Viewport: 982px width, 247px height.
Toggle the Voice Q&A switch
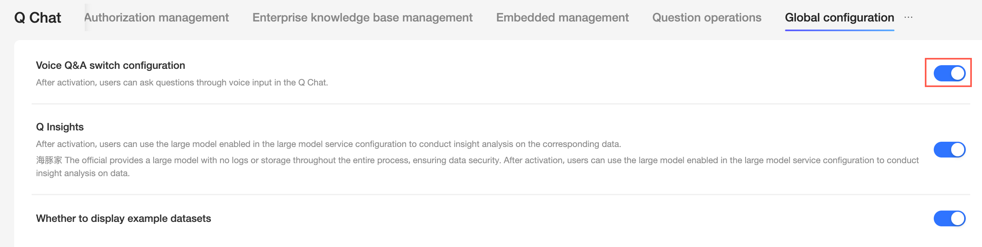pos(949,73)
